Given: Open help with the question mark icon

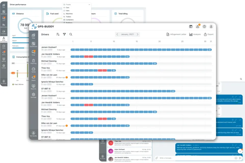Looking at the screenshot, I should (x=204, y=26).
